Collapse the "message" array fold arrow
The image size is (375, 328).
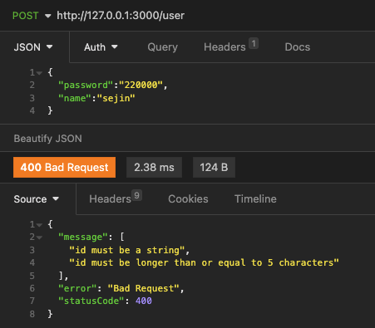click(39, 237)
